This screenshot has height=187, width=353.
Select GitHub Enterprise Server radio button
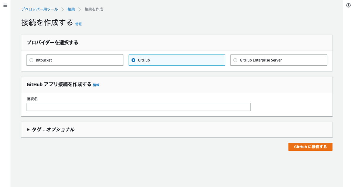tap(235, 60)
